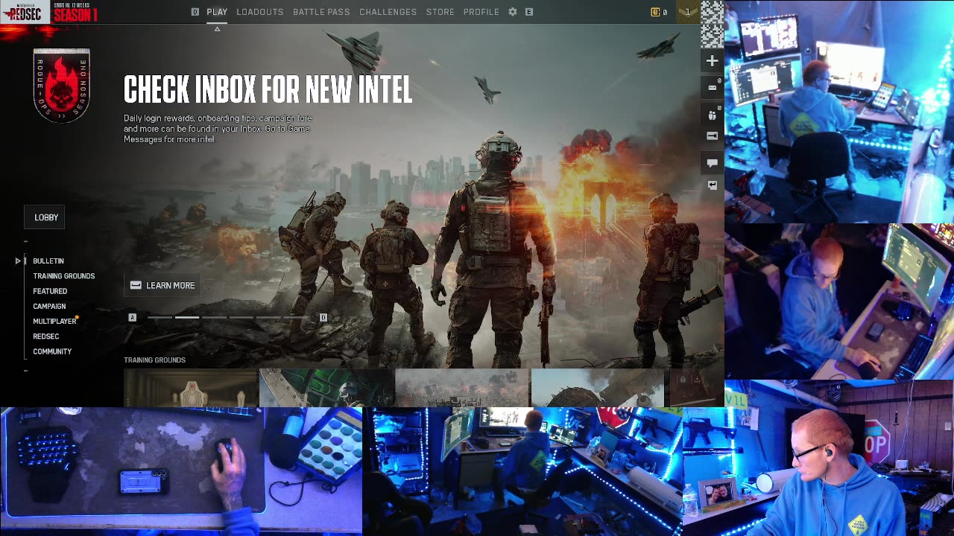The height and width of the screenshot is (536, 954).
Task: Open the chat speech bubble icon
Action: pyautogui.click(x=712, y=163)
